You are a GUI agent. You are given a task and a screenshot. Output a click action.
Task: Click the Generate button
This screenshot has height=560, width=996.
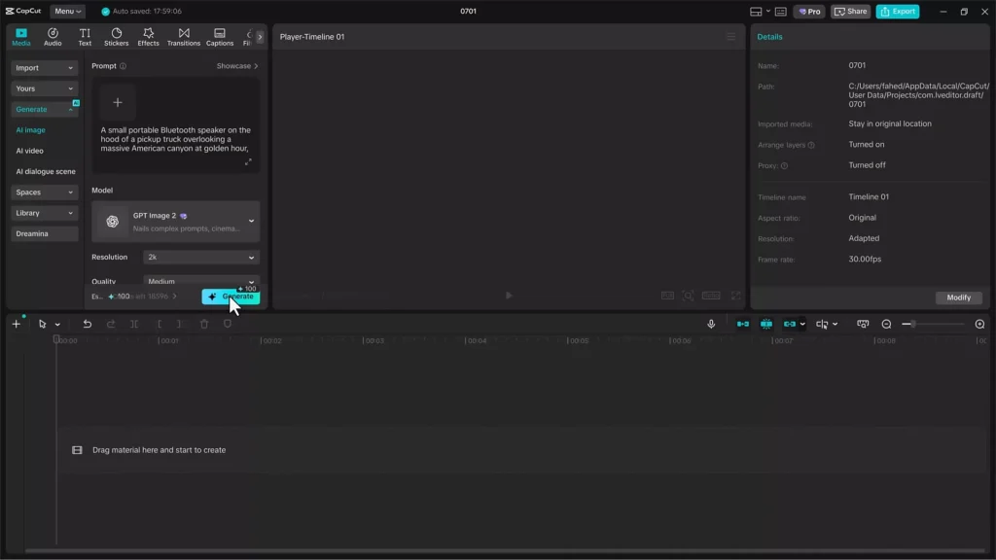(x=231, y=297)
